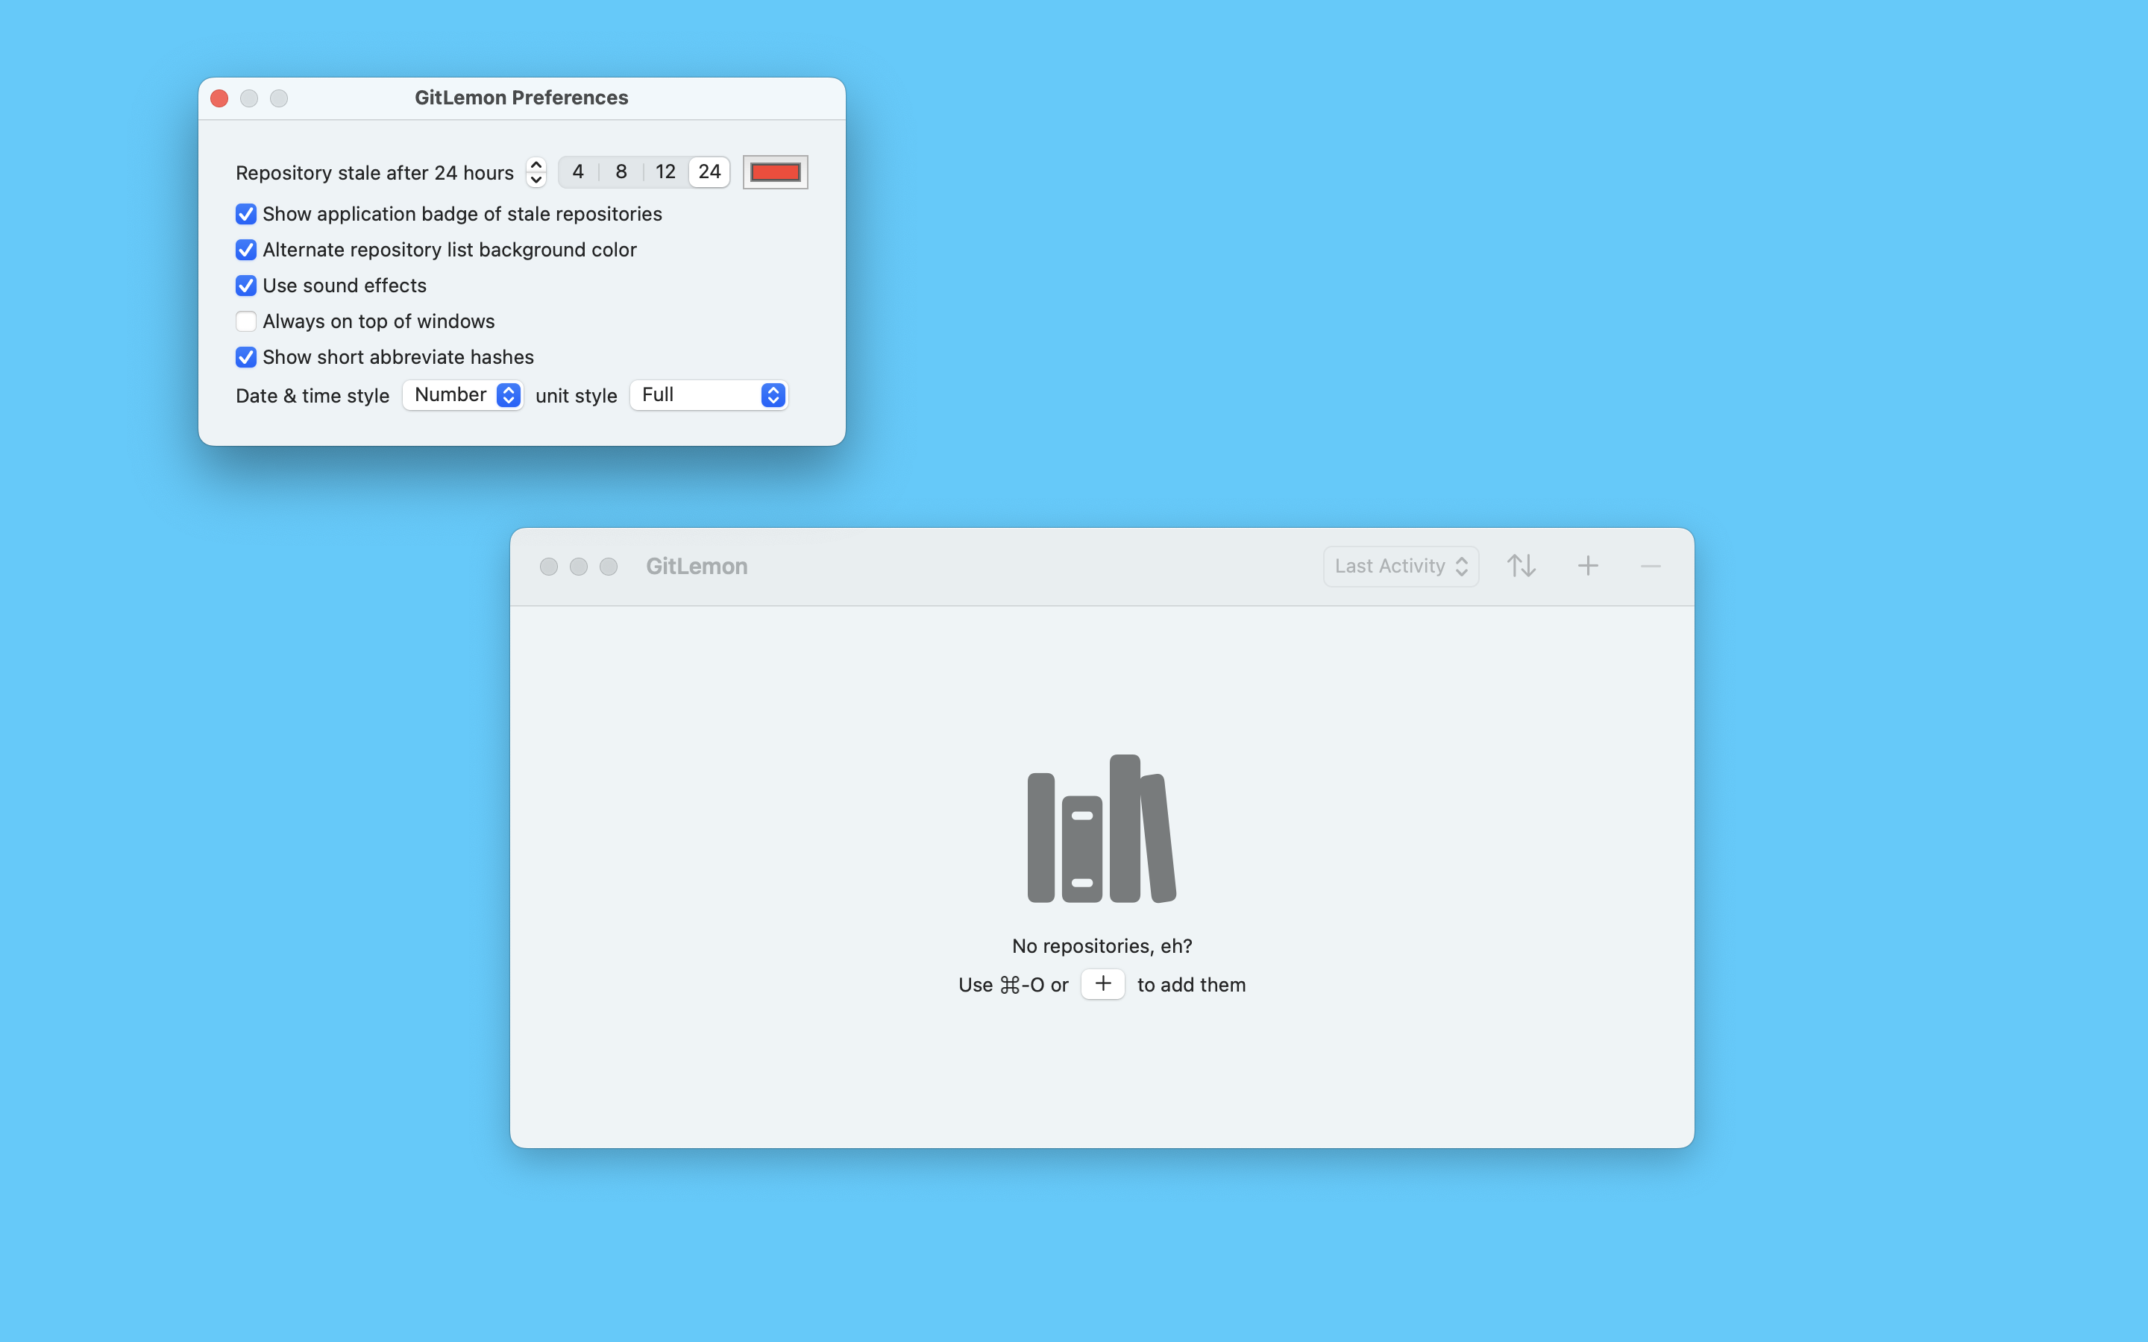The width and height of the screenshot is (2148, 1342).
Task: Toggle Show short abbreviate hashes
Action: pos(246,357)
